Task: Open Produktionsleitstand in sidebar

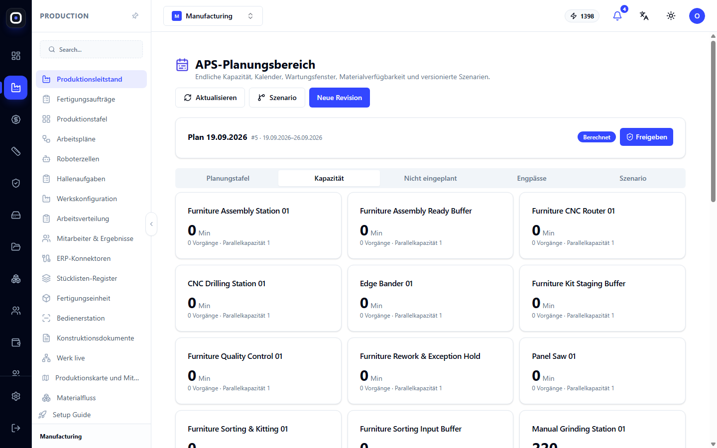Action: point(91,79)
